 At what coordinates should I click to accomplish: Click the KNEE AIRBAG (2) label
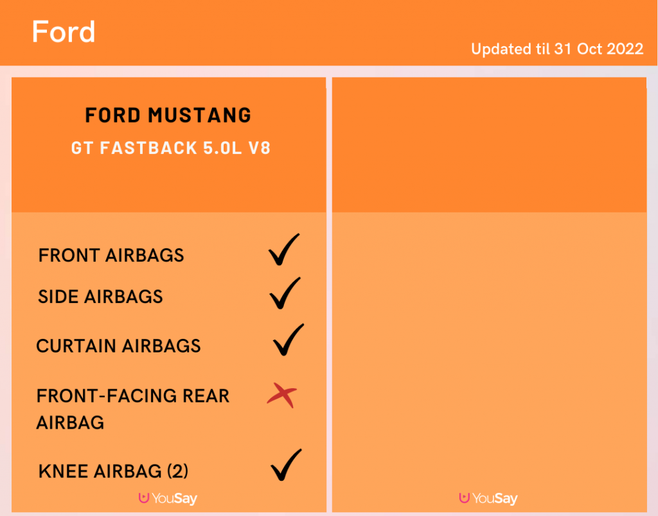pos(113,471)
